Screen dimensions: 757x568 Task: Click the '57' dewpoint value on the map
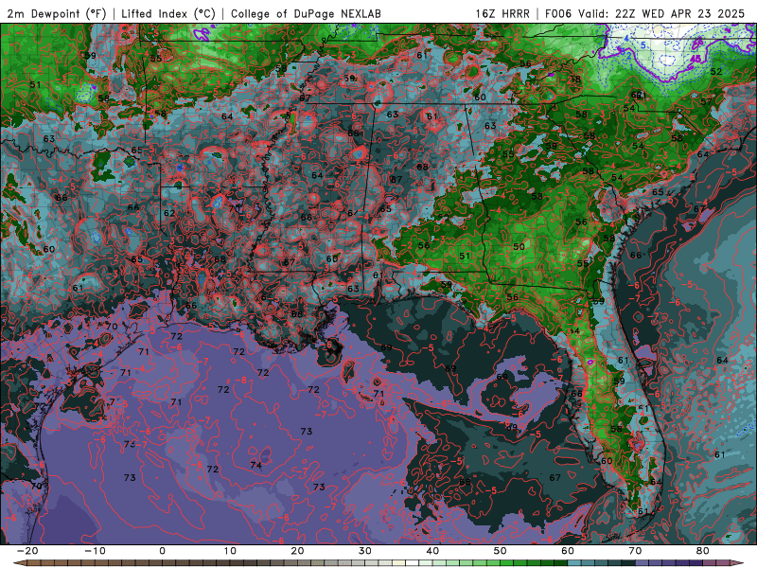click(706, 101)
